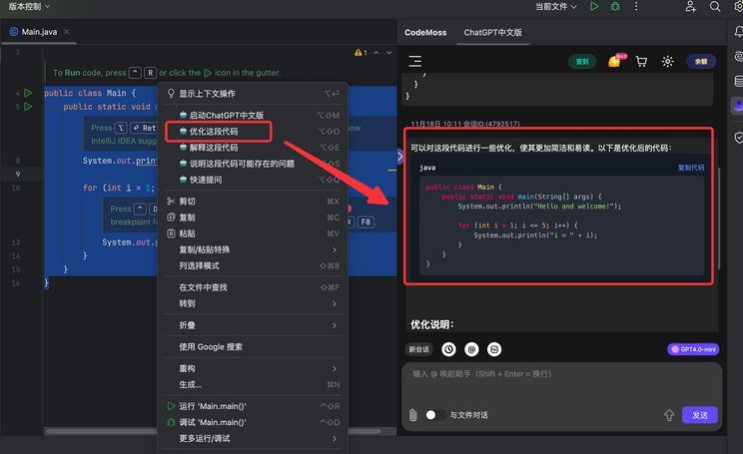The width and height of the screenshot is (743, 454).
Task: Expand the 折叠 submenu
Action: click(253, 325)
